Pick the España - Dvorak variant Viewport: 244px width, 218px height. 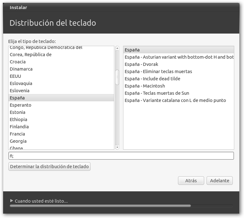tap(141, 64)
